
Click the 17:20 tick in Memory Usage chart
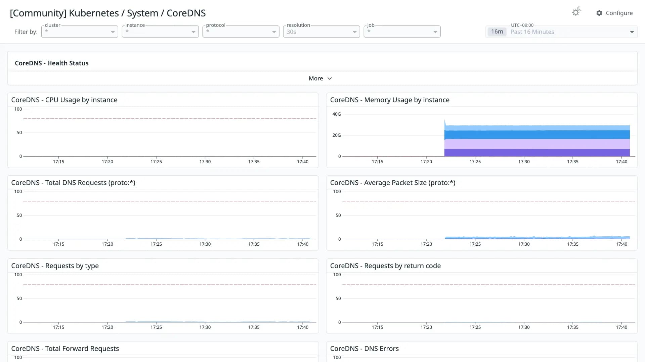point(426,162)
